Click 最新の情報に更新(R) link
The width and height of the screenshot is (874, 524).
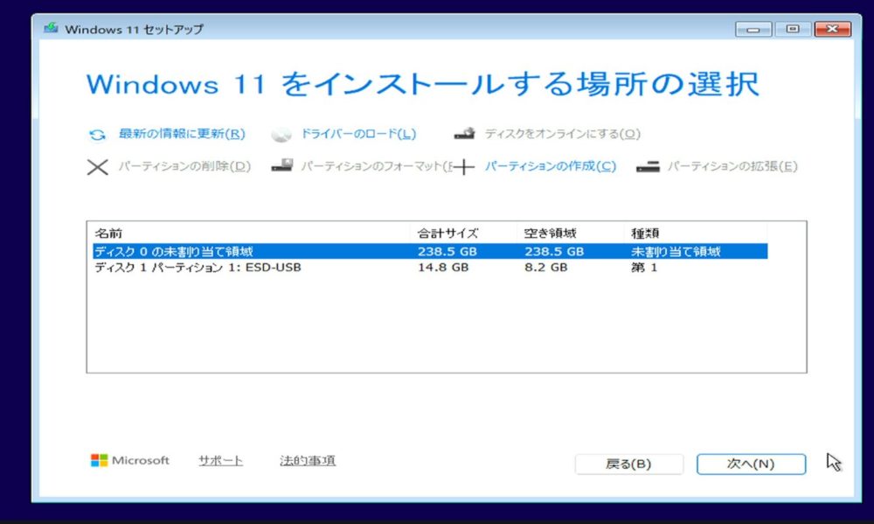(182, 134)
